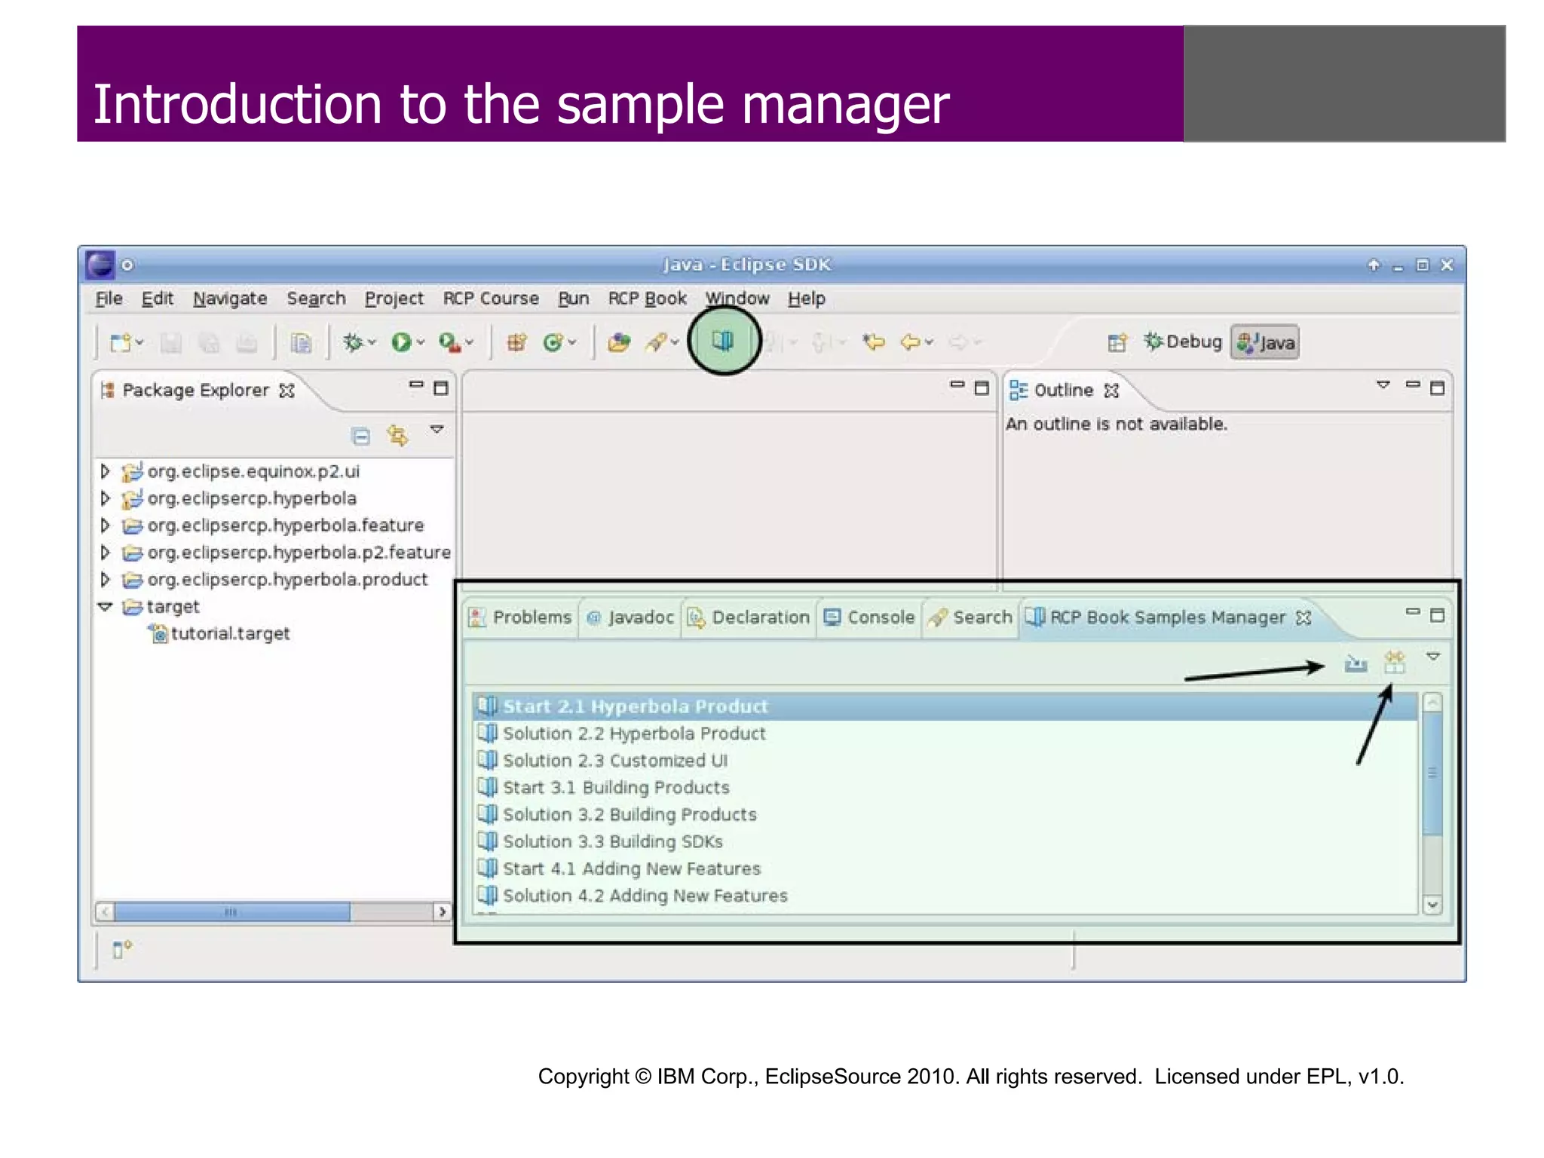
Task: Switch to the Debug perspective
Action: click(x=1182, y=342)
